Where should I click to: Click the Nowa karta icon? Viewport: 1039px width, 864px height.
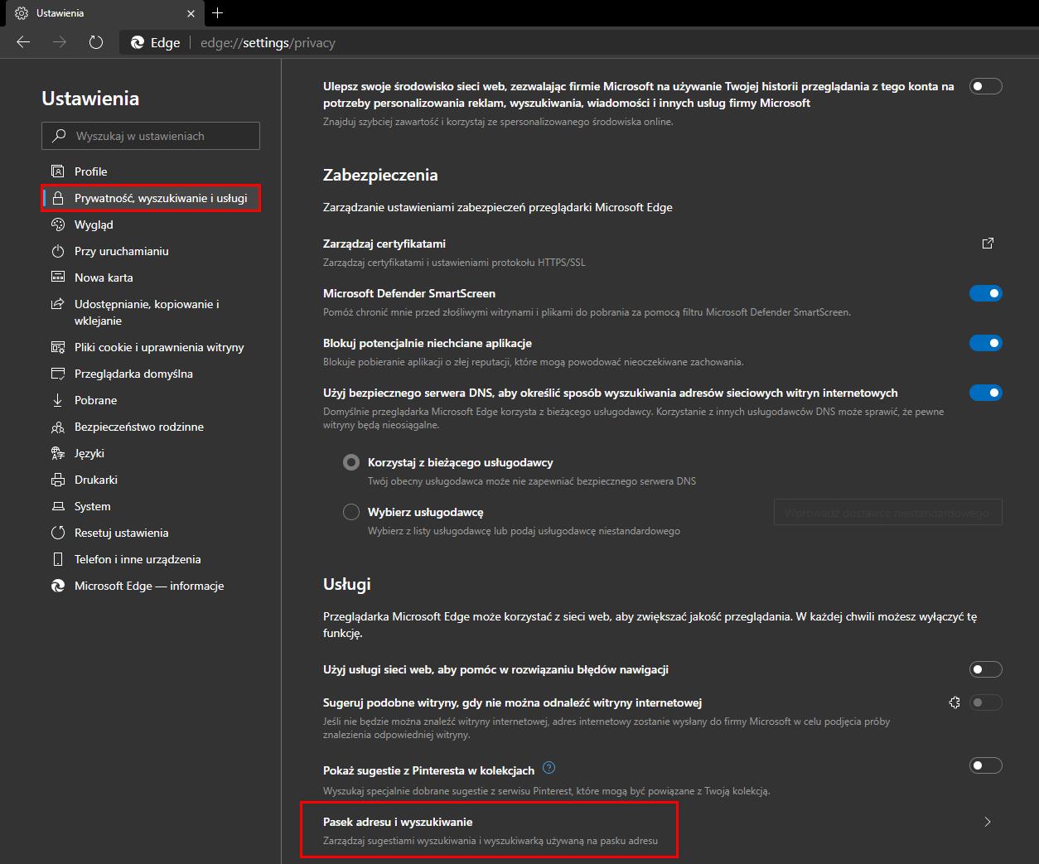pos(58,278)
